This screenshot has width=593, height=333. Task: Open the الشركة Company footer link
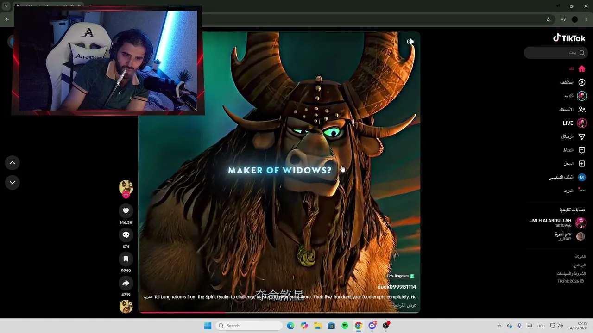coord(580,257)
